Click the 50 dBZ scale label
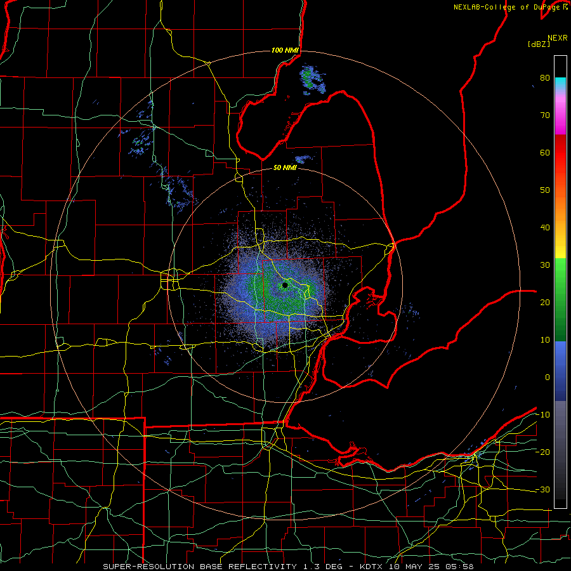 (545, 190)
